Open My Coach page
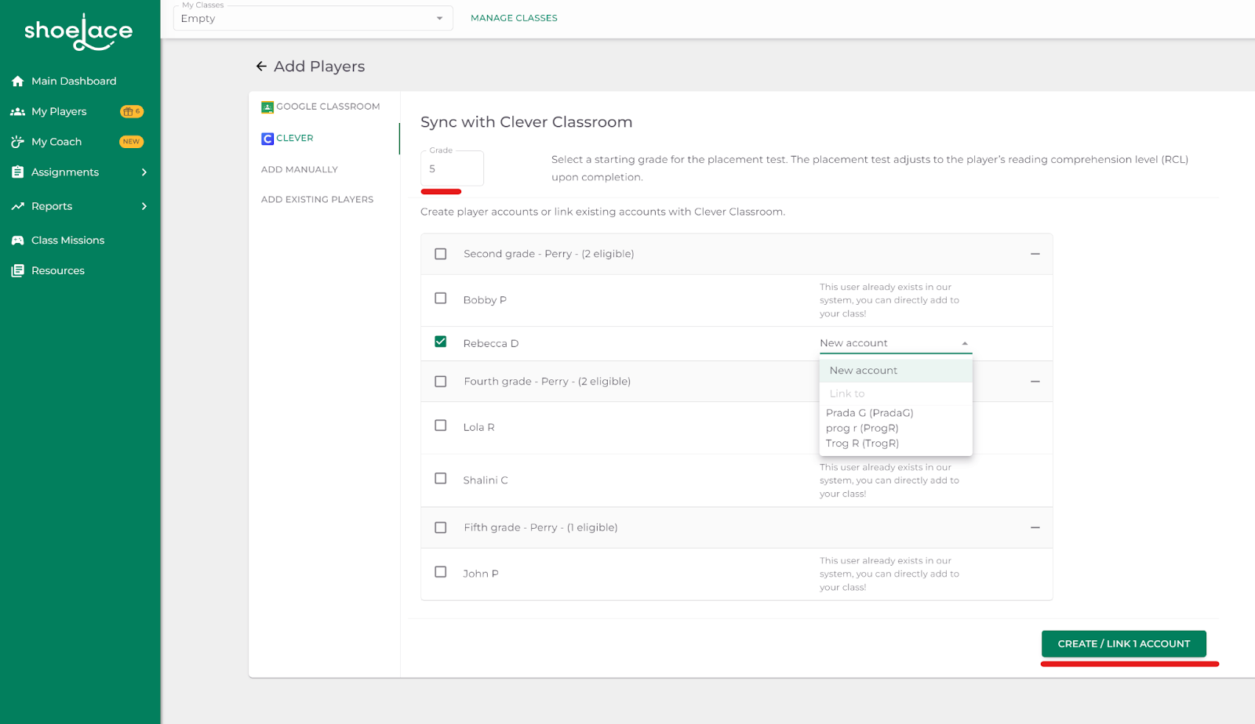The height and width of the screenshot is (724, 1255). pyautogui.click(x=56, y=142)
